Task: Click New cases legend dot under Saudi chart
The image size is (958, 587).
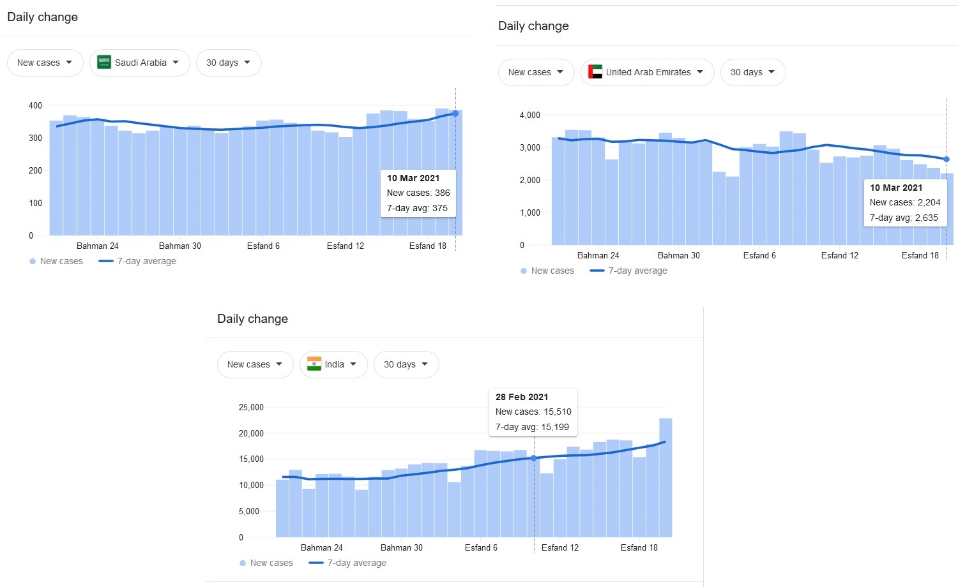Action: coord(33,261)
